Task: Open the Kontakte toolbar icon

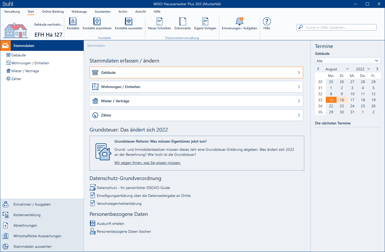Action: 73,21
